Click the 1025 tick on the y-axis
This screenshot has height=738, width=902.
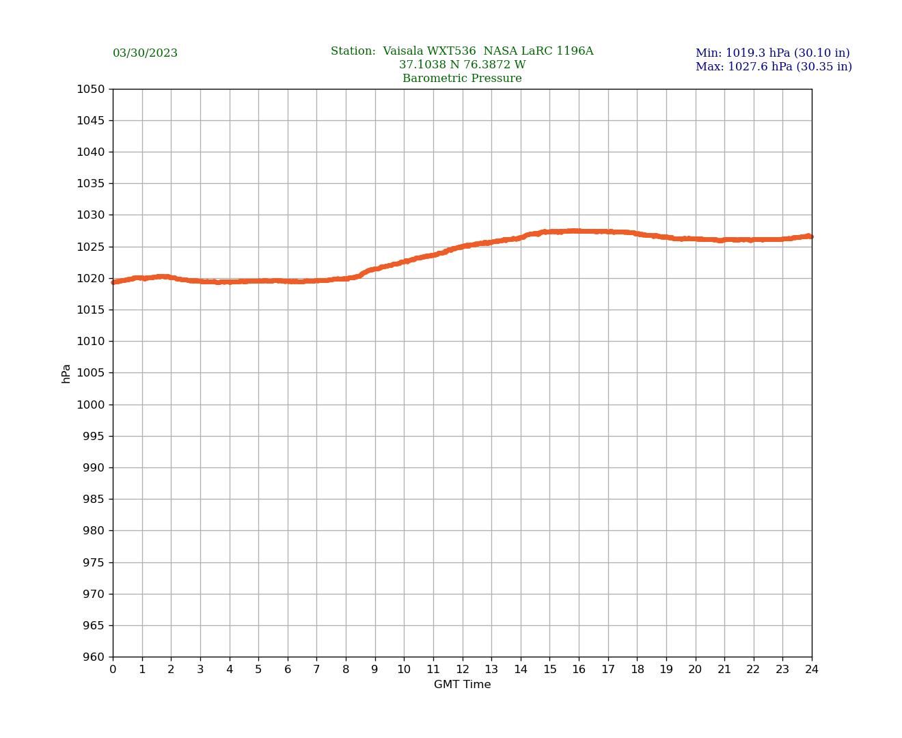click(x=90, y=247)
